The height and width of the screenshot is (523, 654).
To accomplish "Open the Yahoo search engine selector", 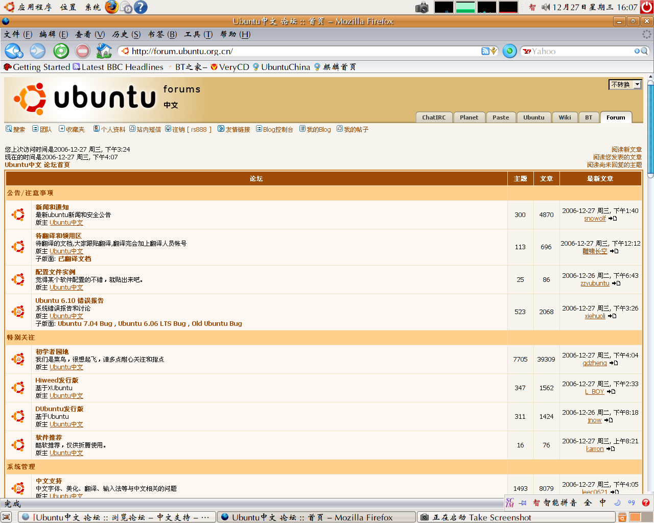I will pyautogui.click(x=527, y=51).
